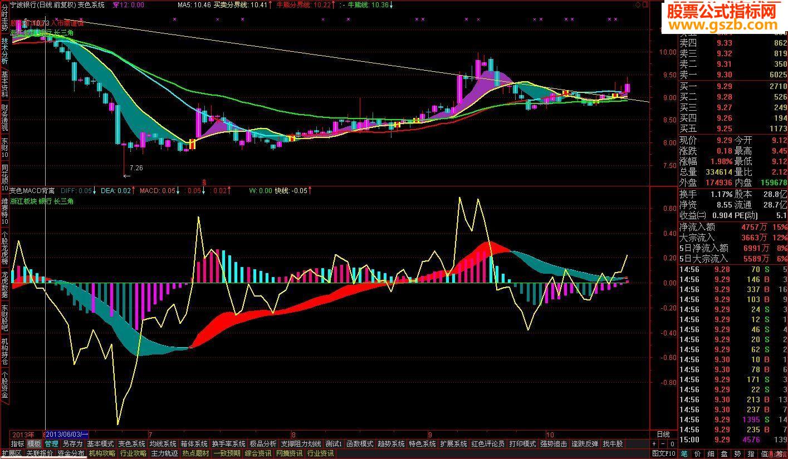Switch to 换手率系统 template
Screen dimensions: 788x459
click(228, 444)
